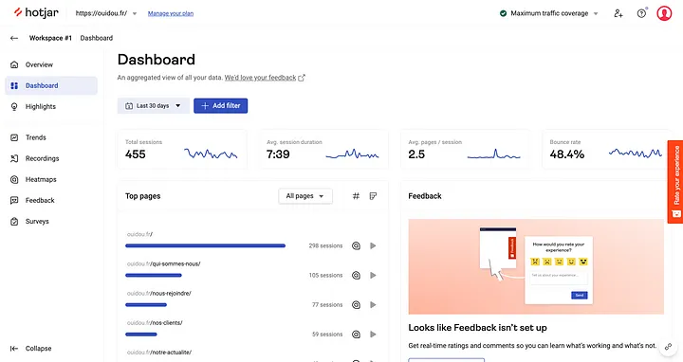Image resolution: width=683 pixels, height=362 pixels.
Task: Expand the site selector https://ouidou.fr/
Action: click(106, 13)
